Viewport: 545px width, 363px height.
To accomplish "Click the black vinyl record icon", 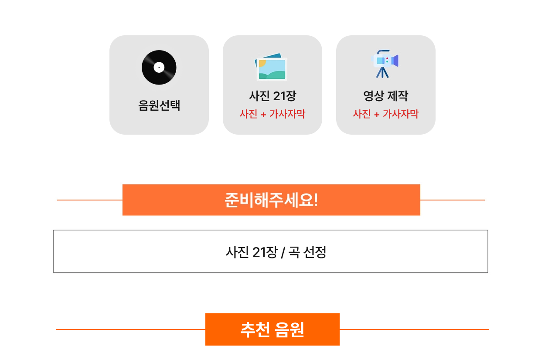I will point(159,68).
